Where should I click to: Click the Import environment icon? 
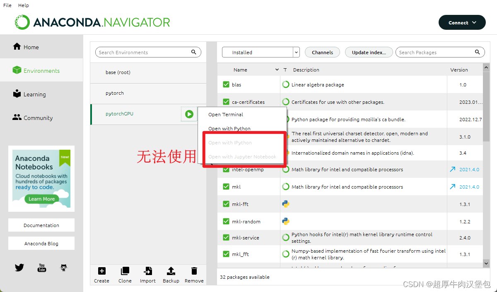point(148,271)
